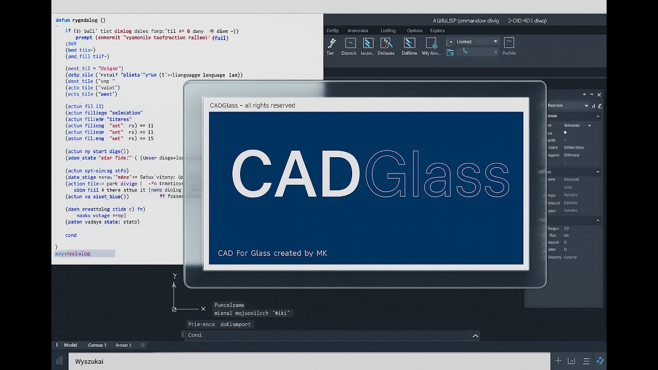Viewport: 658px width, 370px height.
Task: Close the properties panel with X
Action: click(599, 95)
